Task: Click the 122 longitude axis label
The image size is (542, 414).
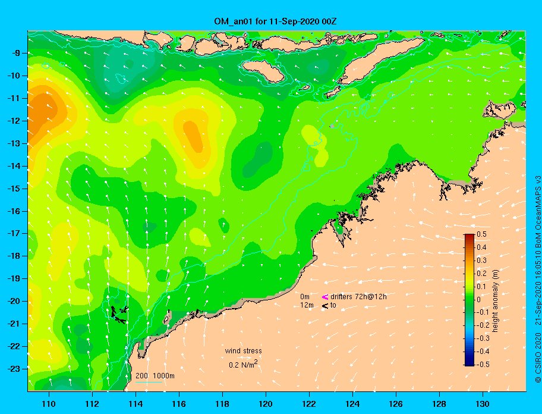Action: [309, 404]
